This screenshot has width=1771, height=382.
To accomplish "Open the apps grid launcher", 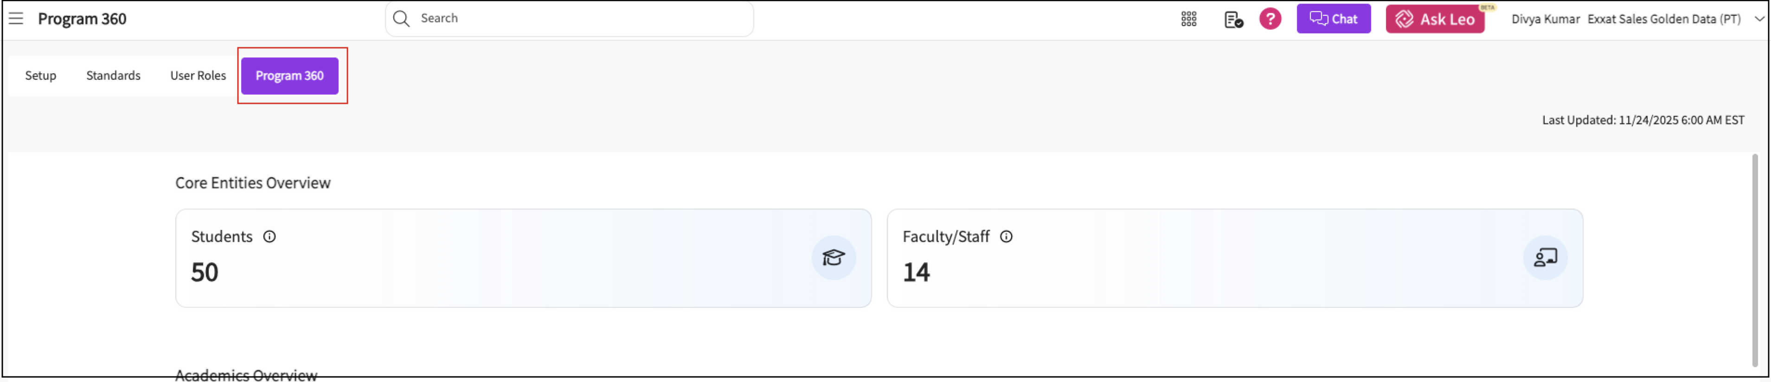I will [x=1189, y=19].
